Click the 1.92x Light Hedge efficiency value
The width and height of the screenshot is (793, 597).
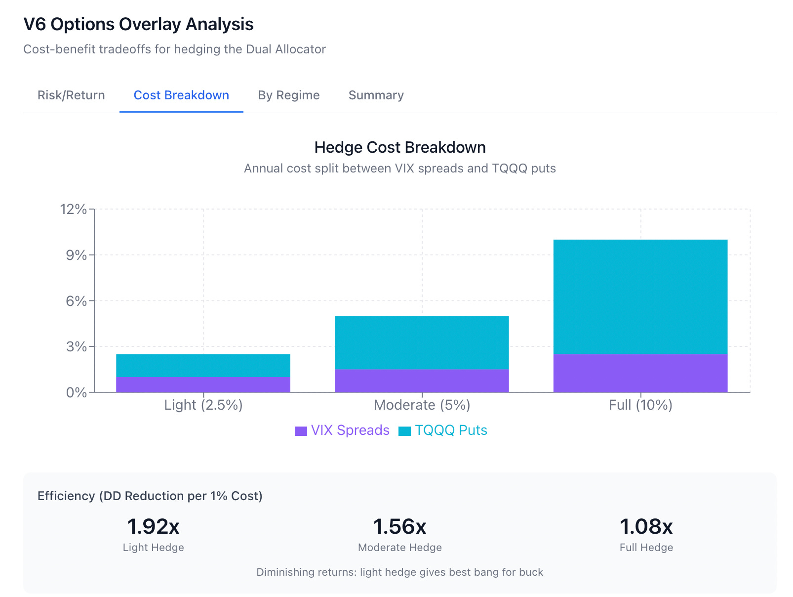point(153,527)
